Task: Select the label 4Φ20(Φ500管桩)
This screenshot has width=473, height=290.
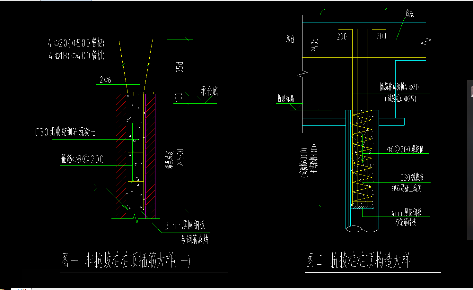Action: (76, 43)
